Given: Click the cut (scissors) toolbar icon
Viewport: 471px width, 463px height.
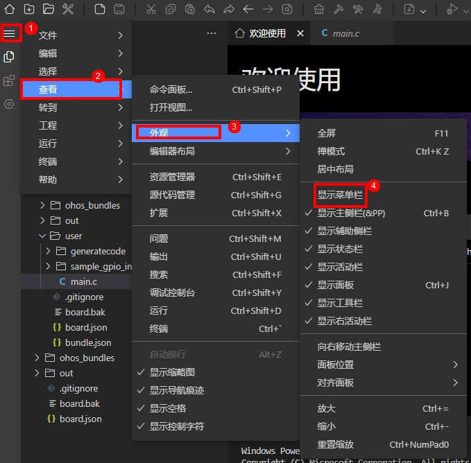Looking at the screenshot, I should [x=152, y=9].
